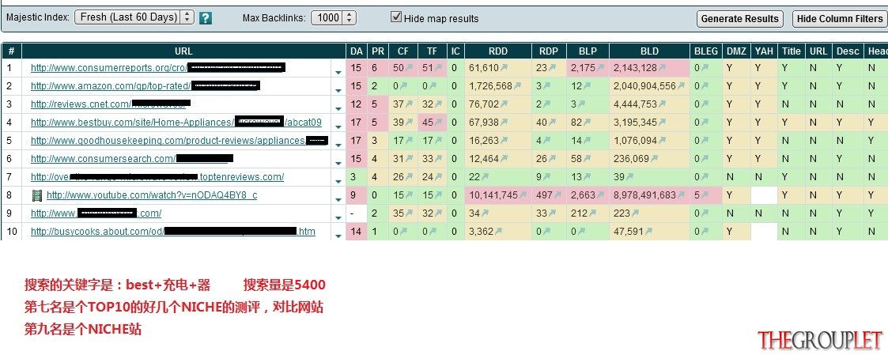This screenshot has height=355, width=888.
Task: Expand the row arrow for bestbuy.com
Action: click(x=338, y=127)
